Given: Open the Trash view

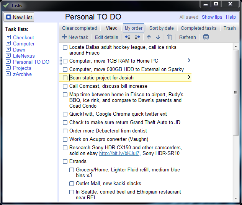Looking at the screenshot, I should 230,28.
